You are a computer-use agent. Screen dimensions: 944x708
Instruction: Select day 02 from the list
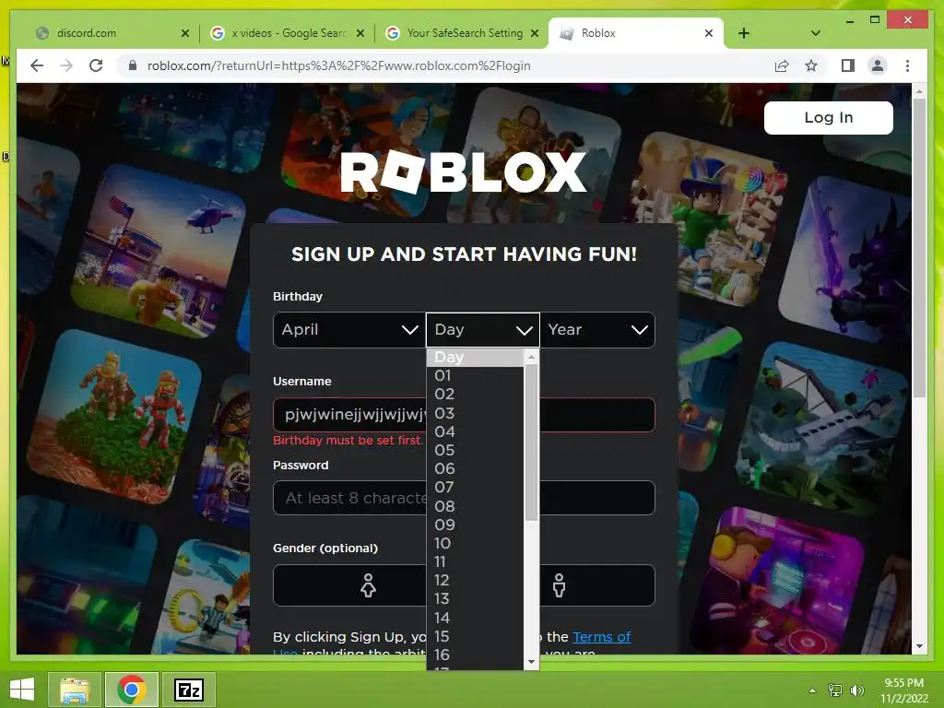pos(475,395)
